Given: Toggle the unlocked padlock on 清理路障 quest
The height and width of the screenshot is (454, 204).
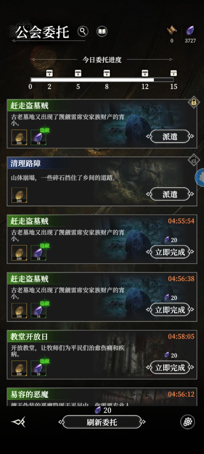Looking at the screenshot, I should pos(194,160).
